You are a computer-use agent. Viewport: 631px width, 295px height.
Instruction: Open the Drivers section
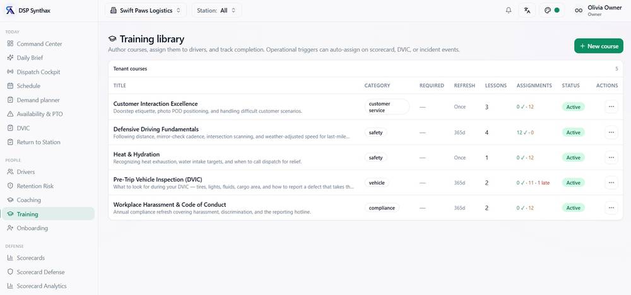pyautogui.click(x=49, y=171)
